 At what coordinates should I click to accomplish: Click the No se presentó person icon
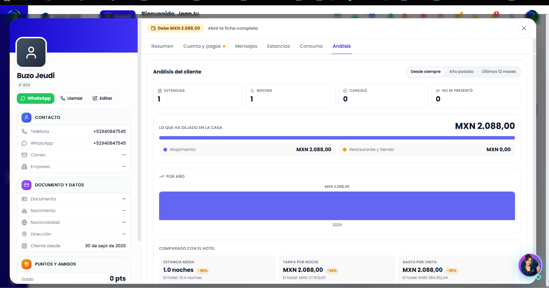tap(438, 91)
